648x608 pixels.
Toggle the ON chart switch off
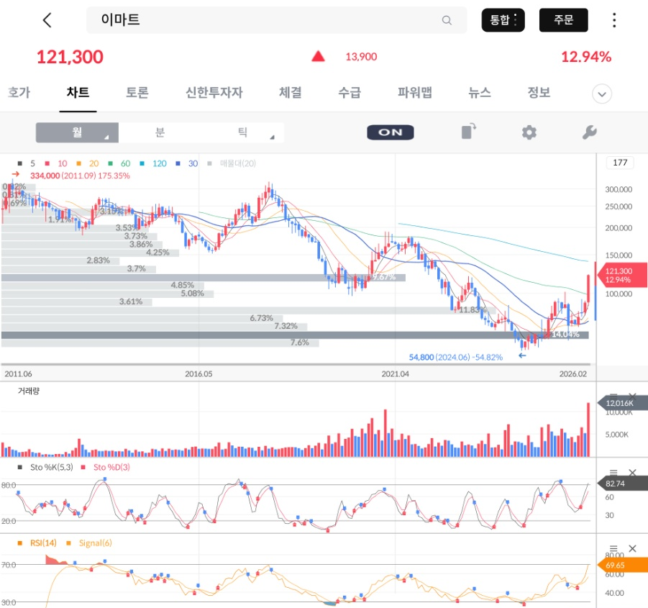(x=390, y=132)
